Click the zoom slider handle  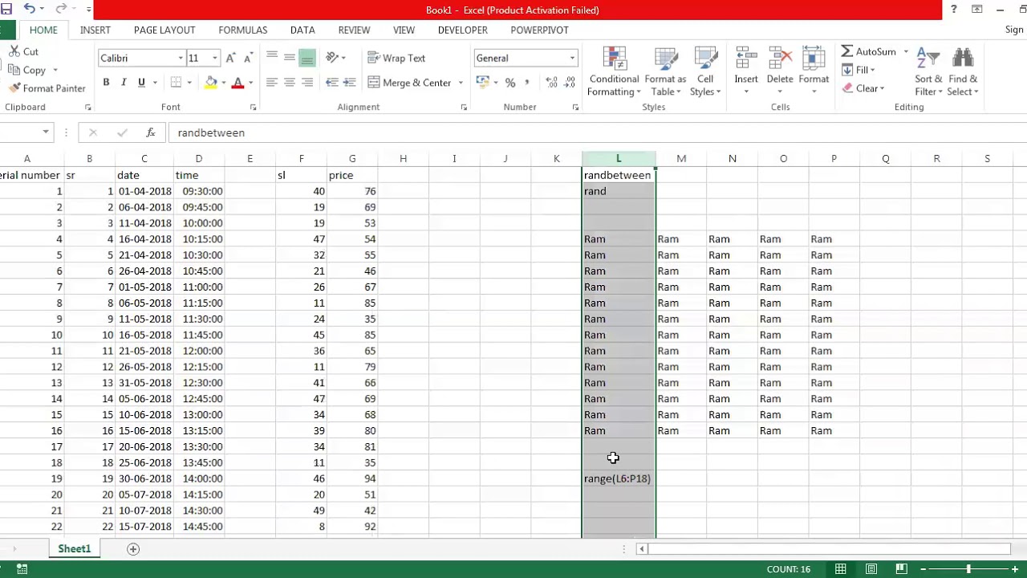(x=968, y=569)
